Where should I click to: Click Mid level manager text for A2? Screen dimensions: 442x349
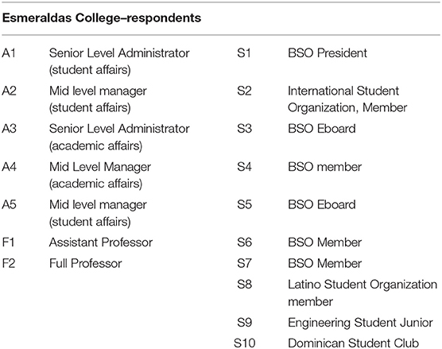[x=98, y=91]
